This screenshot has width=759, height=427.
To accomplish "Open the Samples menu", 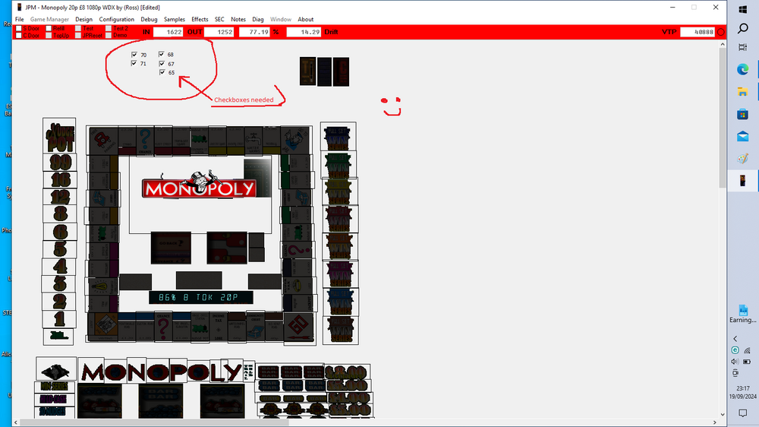I will click(x=175, y=20).
